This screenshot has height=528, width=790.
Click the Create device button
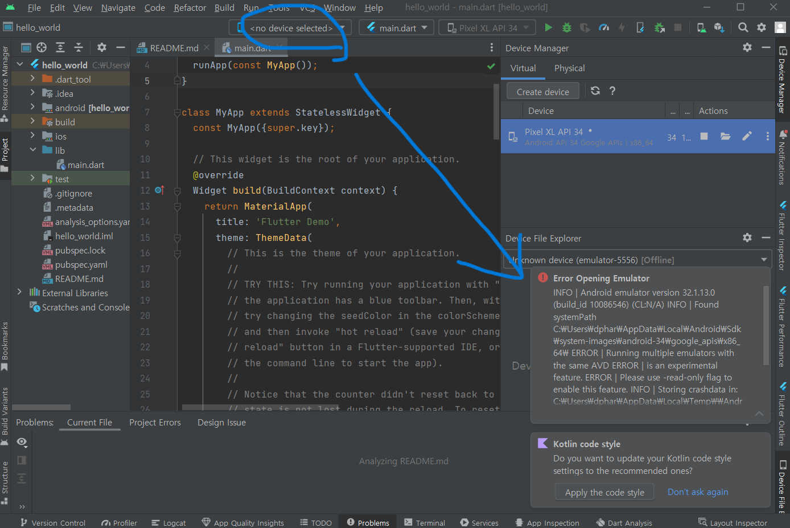click(543, 91)
